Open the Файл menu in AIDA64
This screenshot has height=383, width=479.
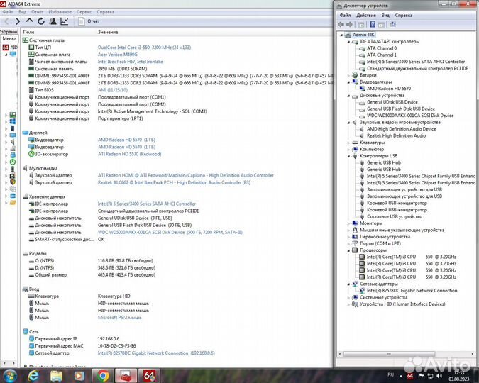point(8,12)
